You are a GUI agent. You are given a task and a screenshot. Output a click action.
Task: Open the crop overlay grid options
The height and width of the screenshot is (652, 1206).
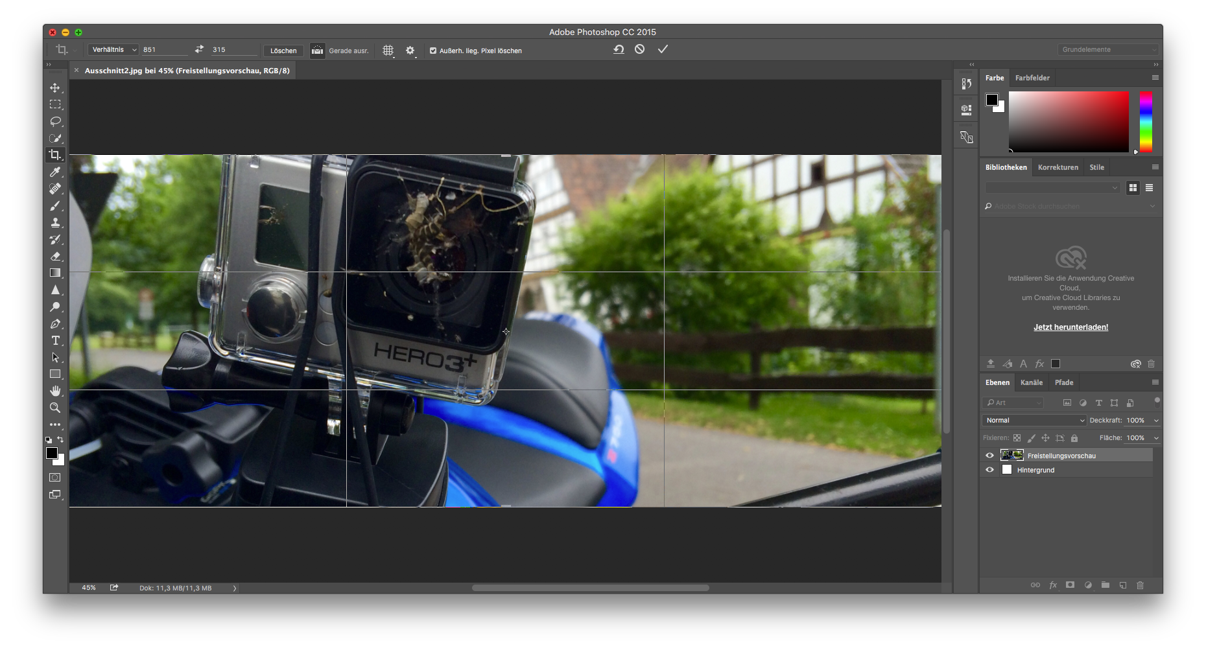[x=388, y=51]
